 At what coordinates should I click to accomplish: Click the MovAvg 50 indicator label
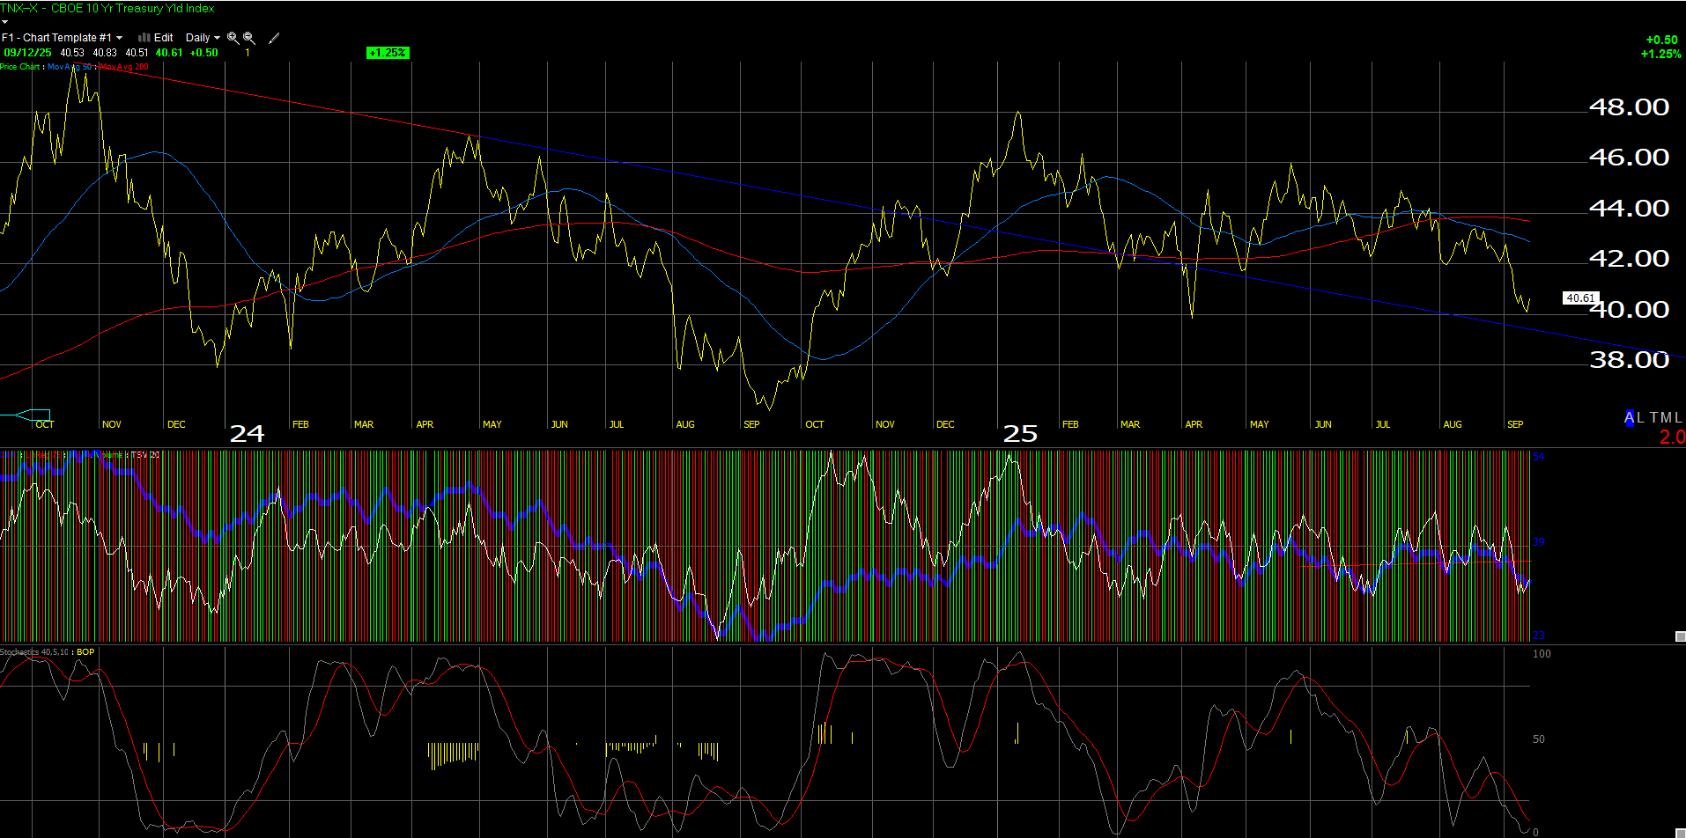coord(70,67)
